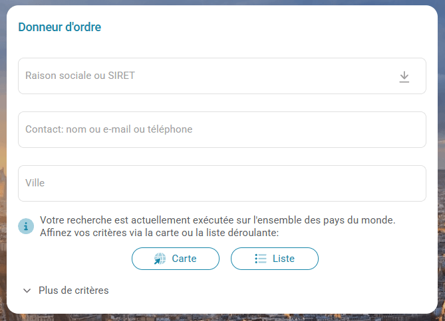Open the Carte map selector
Image resolution: width=445 pixels, height=321 pixels.
coord(176,259)
